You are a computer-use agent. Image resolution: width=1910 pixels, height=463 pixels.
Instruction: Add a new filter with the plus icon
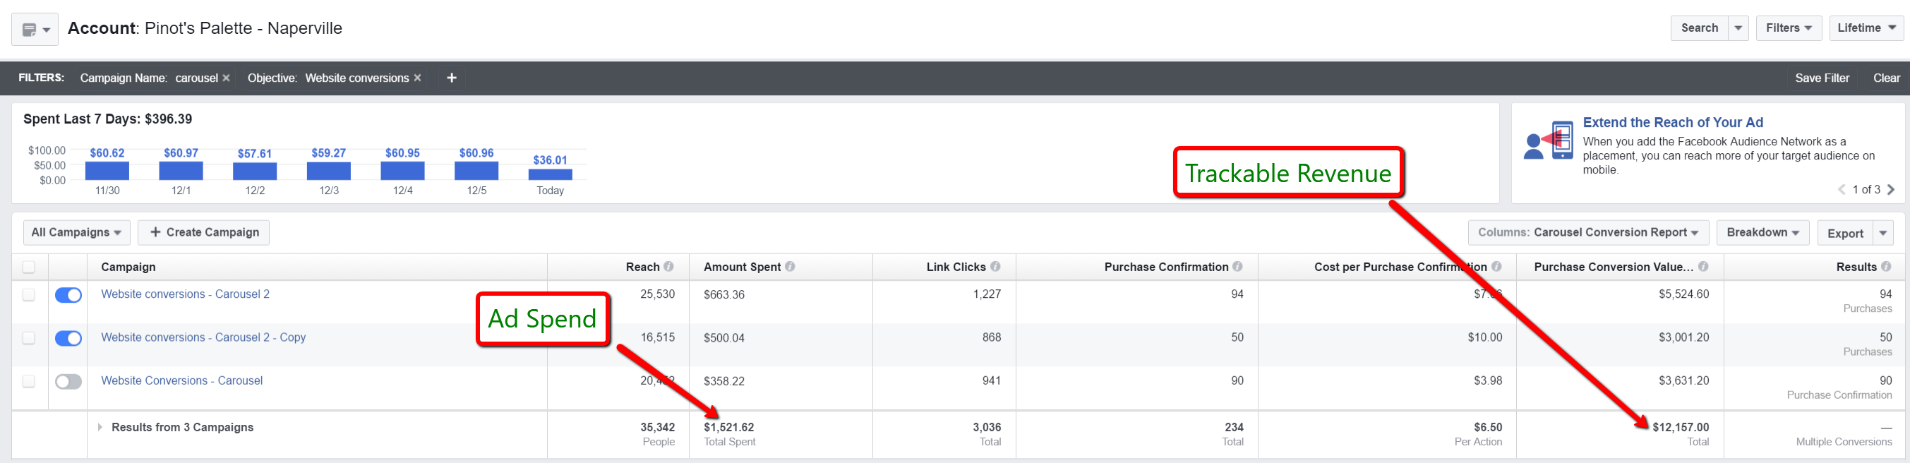click(x=452, y=78)
